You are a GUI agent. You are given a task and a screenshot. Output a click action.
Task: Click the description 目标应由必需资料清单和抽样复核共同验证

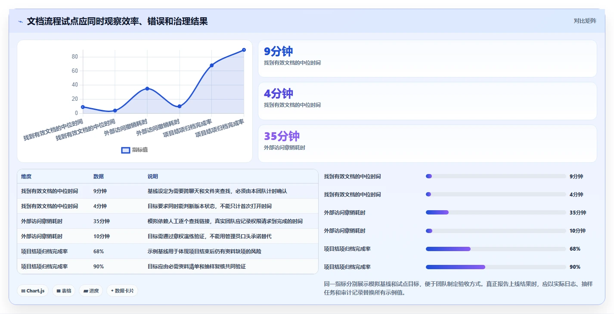coord(197,267)
